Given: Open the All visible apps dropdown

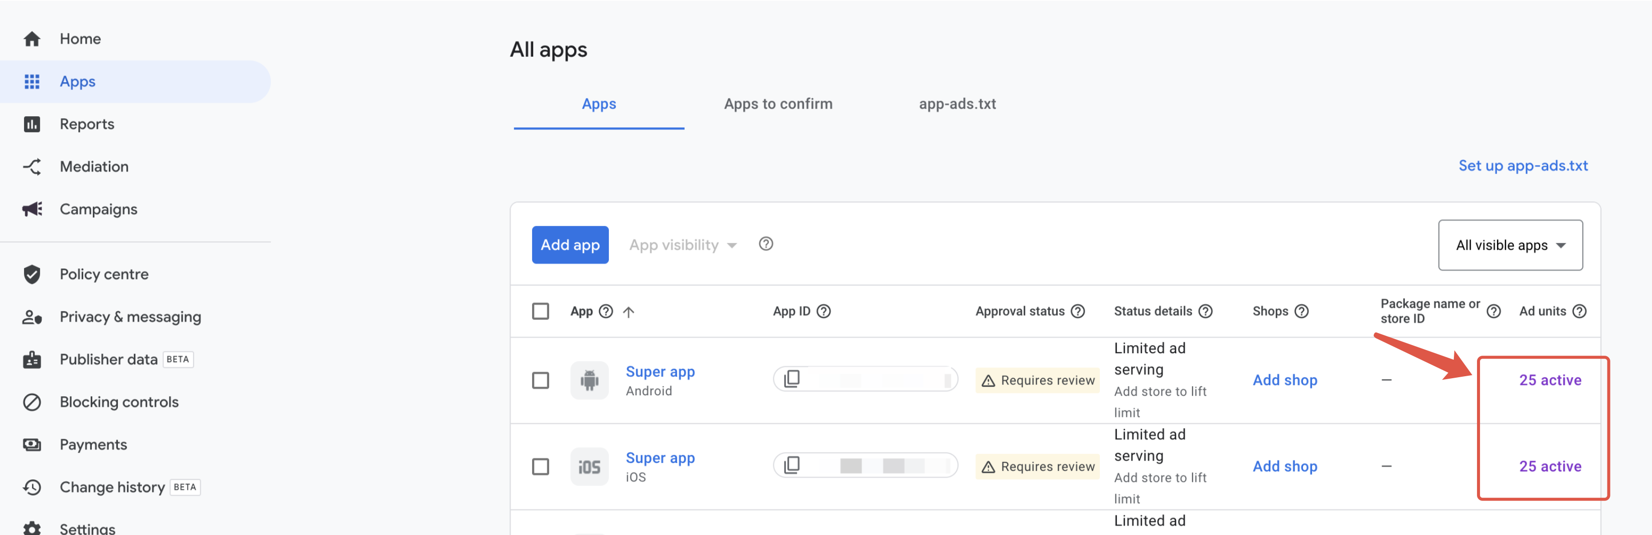Looking at the screenshot, I should pyautogui.click(x=1510, y=245).
